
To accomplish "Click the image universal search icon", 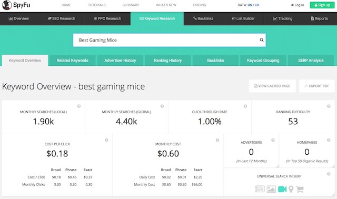I will coord(271,189).
